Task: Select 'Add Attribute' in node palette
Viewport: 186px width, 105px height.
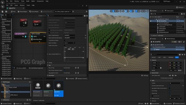Action: pyautogui.click(x=6, y=60)
